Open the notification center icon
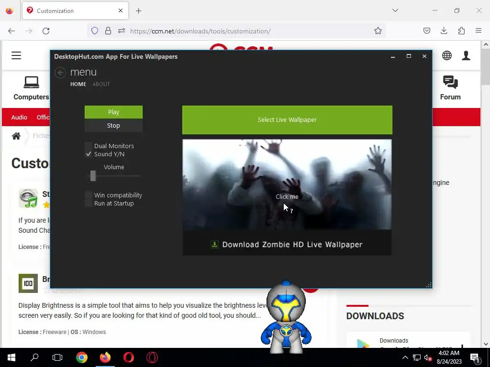This screenshot has height=367, width=490. pos(475,357)
